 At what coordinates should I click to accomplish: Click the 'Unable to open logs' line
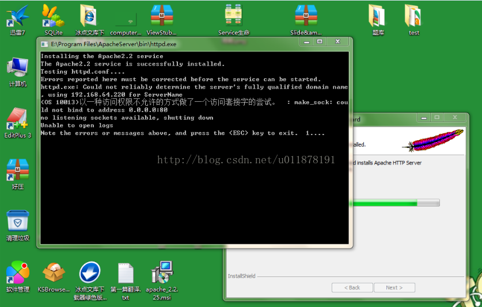77,125
